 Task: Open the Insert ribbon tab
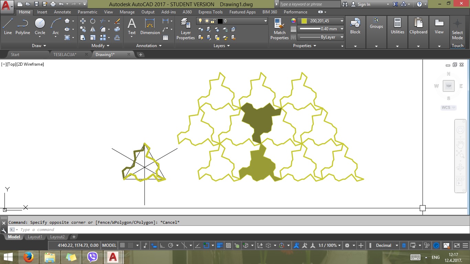pos(42,12)
